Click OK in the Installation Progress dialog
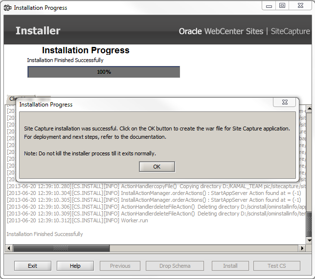The image size is (315, 279). (x=157, y=167)
